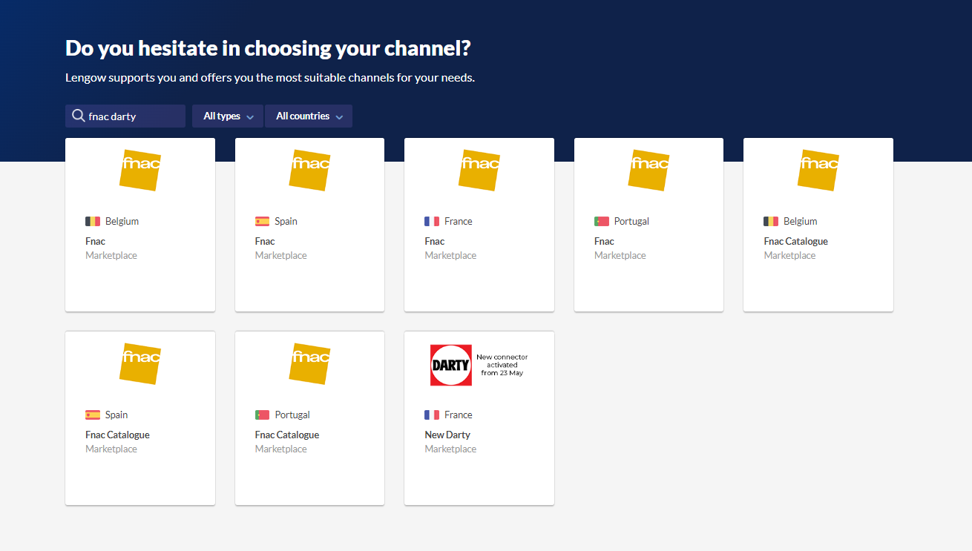Open the All types dropdown

pos(227,116)
